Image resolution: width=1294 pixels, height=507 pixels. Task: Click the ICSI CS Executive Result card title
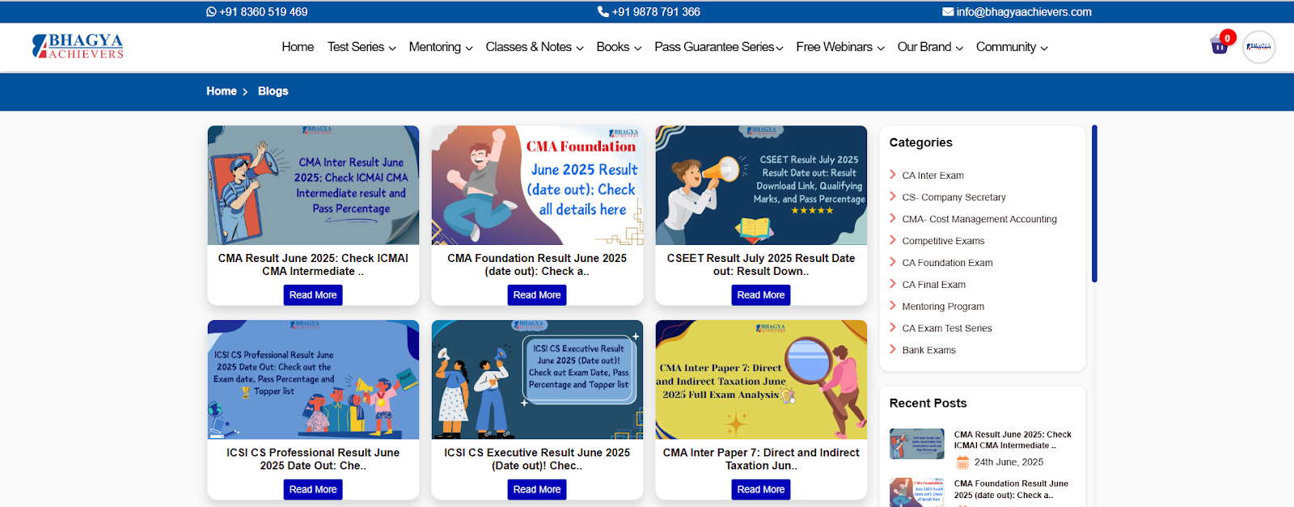537,459
